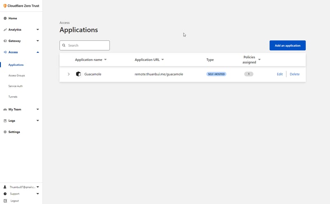
Task: Open Access Groups in sidebar
Action: (16, 76)
